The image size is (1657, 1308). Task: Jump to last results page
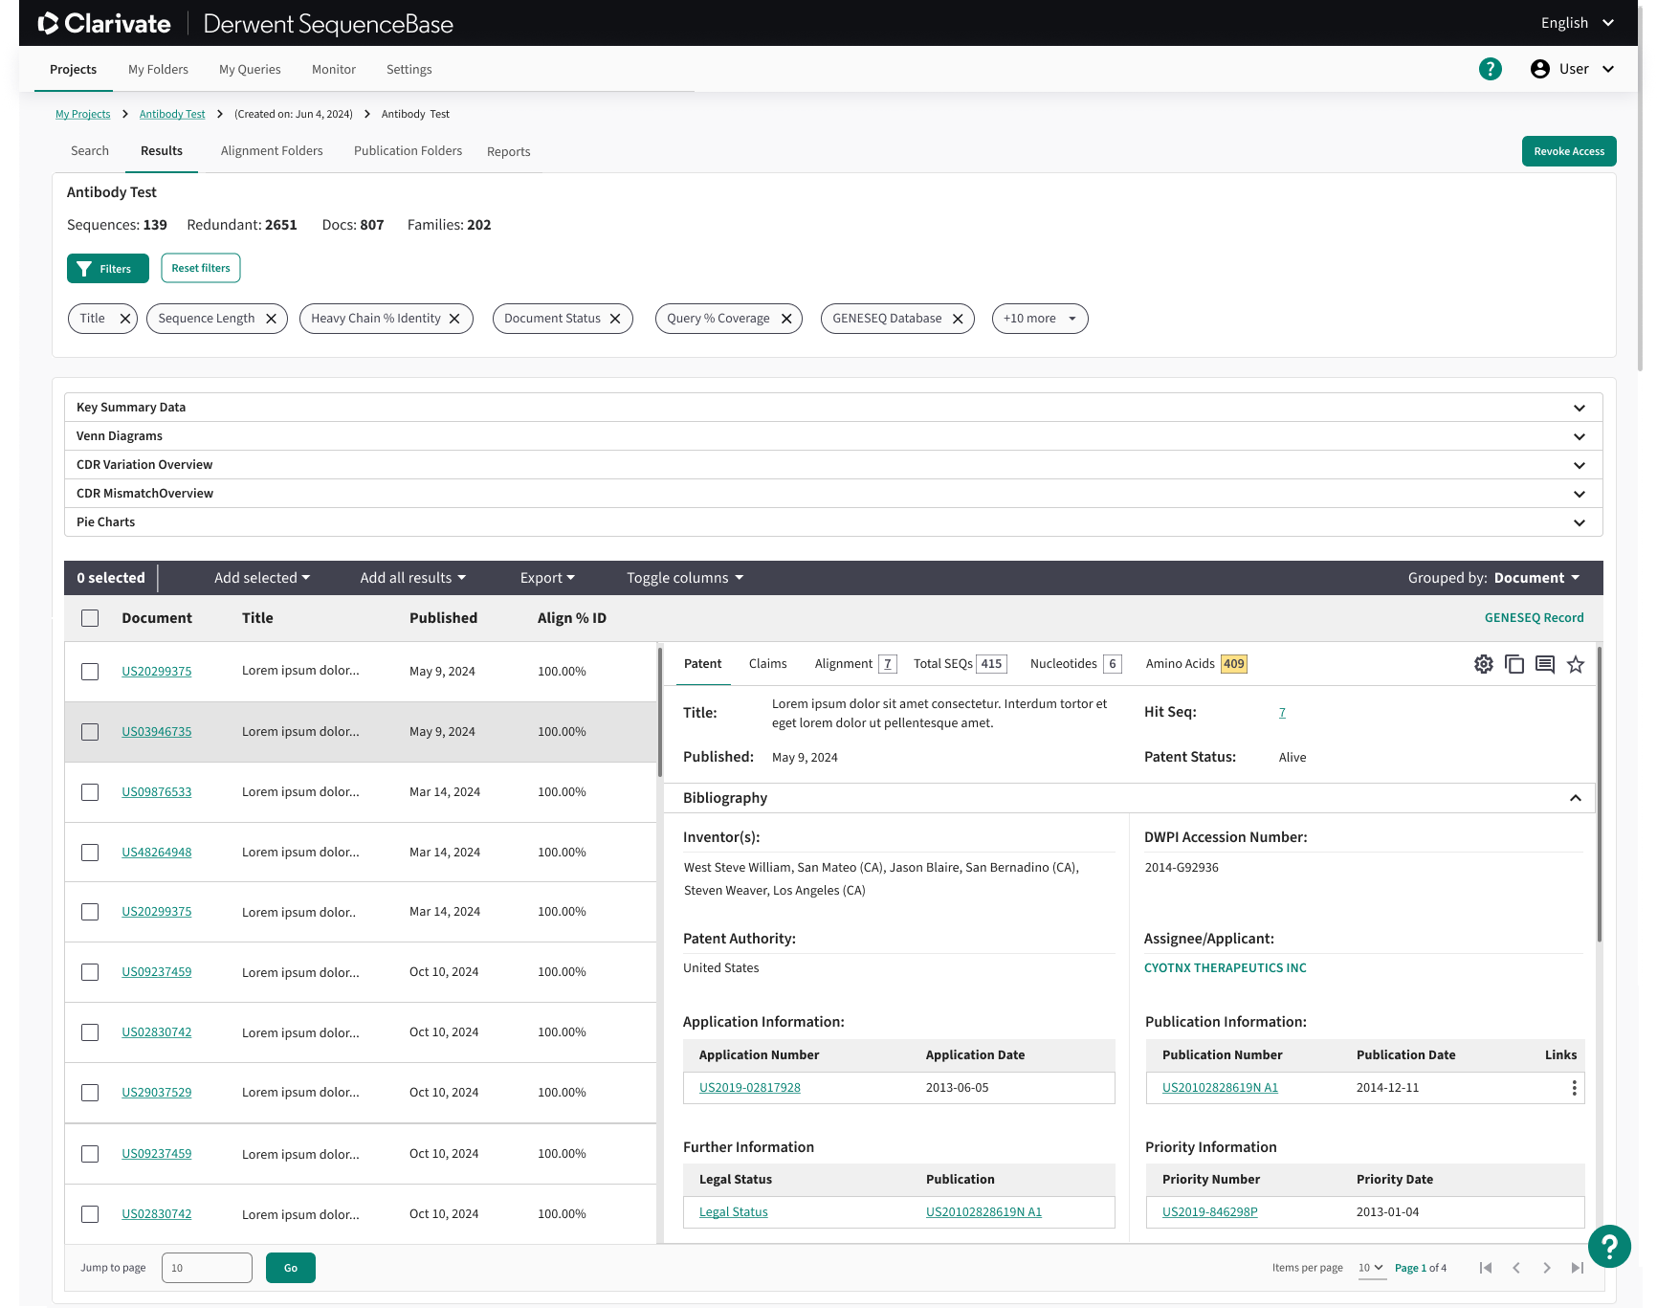point(1578,1268)
